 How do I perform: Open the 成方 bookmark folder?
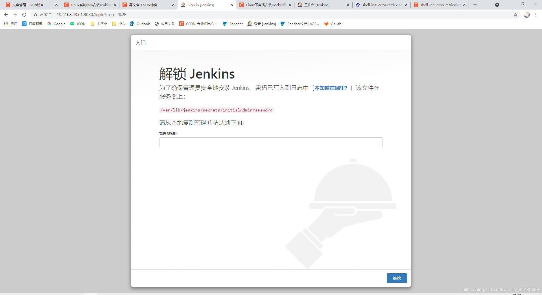click(x=119, y=24)
